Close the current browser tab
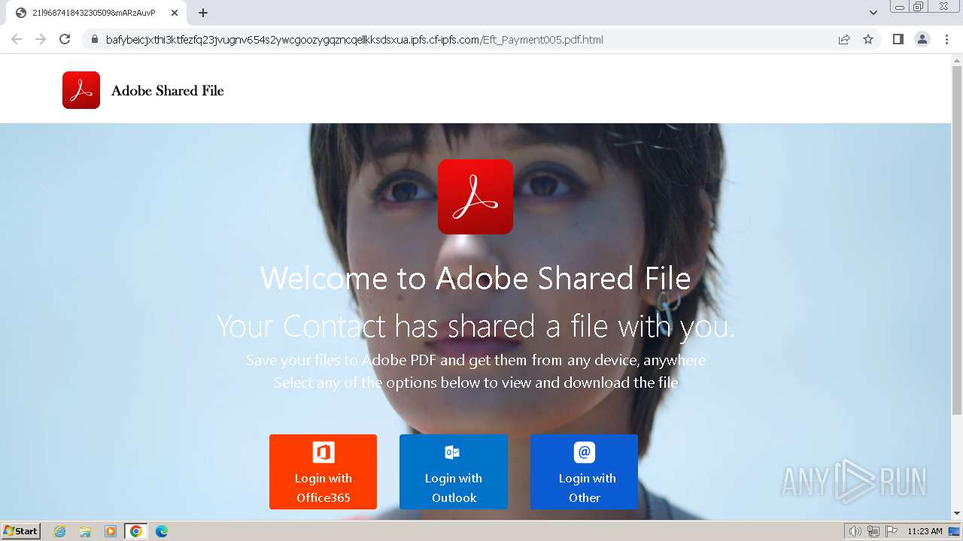The width and height of the screenshot is (963, 541). pyautogui.click(x=175, y=13)
